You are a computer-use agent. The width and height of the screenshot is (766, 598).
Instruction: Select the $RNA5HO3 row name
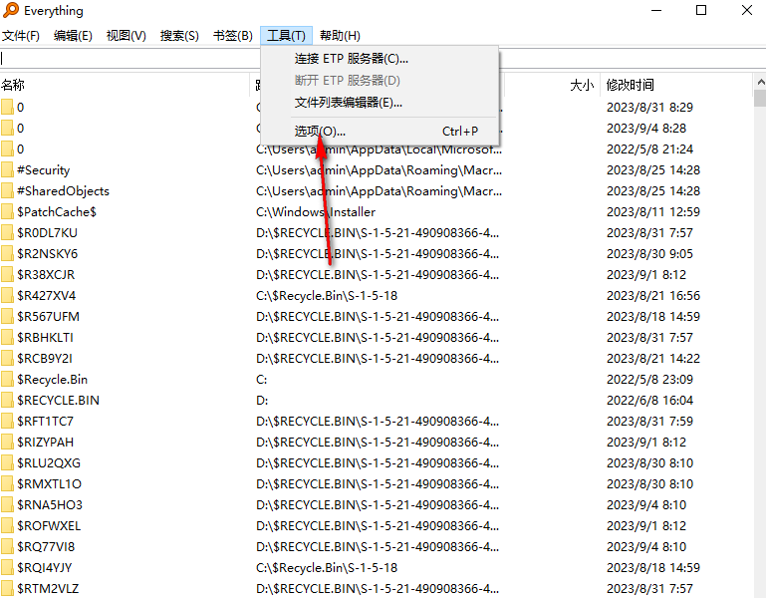tap(50, 505)
